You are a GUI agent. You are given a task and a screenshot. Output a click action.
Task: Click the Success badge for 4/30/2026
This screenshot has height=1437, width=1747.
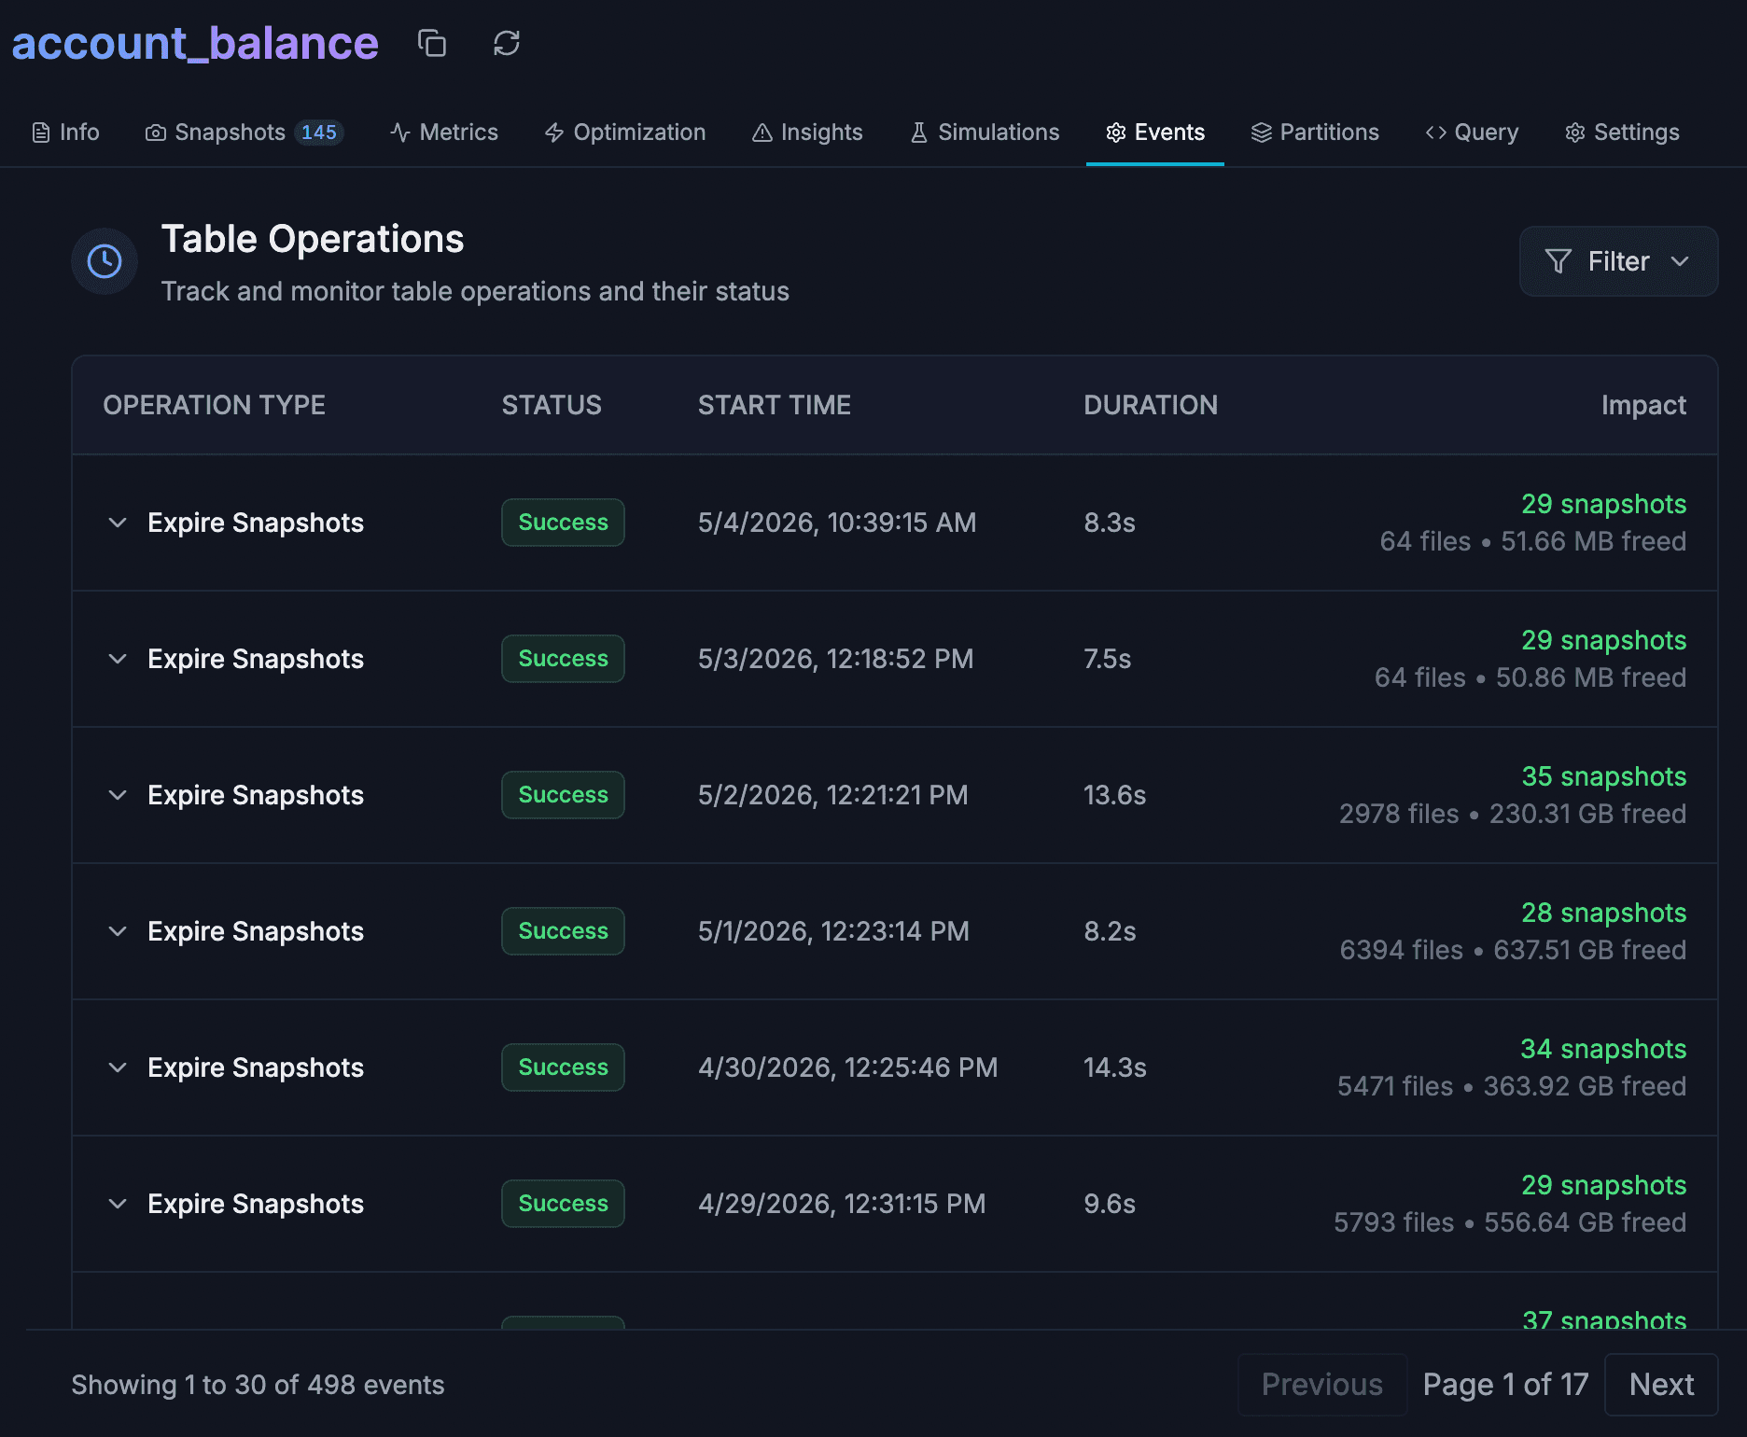tap(563, 1067)
